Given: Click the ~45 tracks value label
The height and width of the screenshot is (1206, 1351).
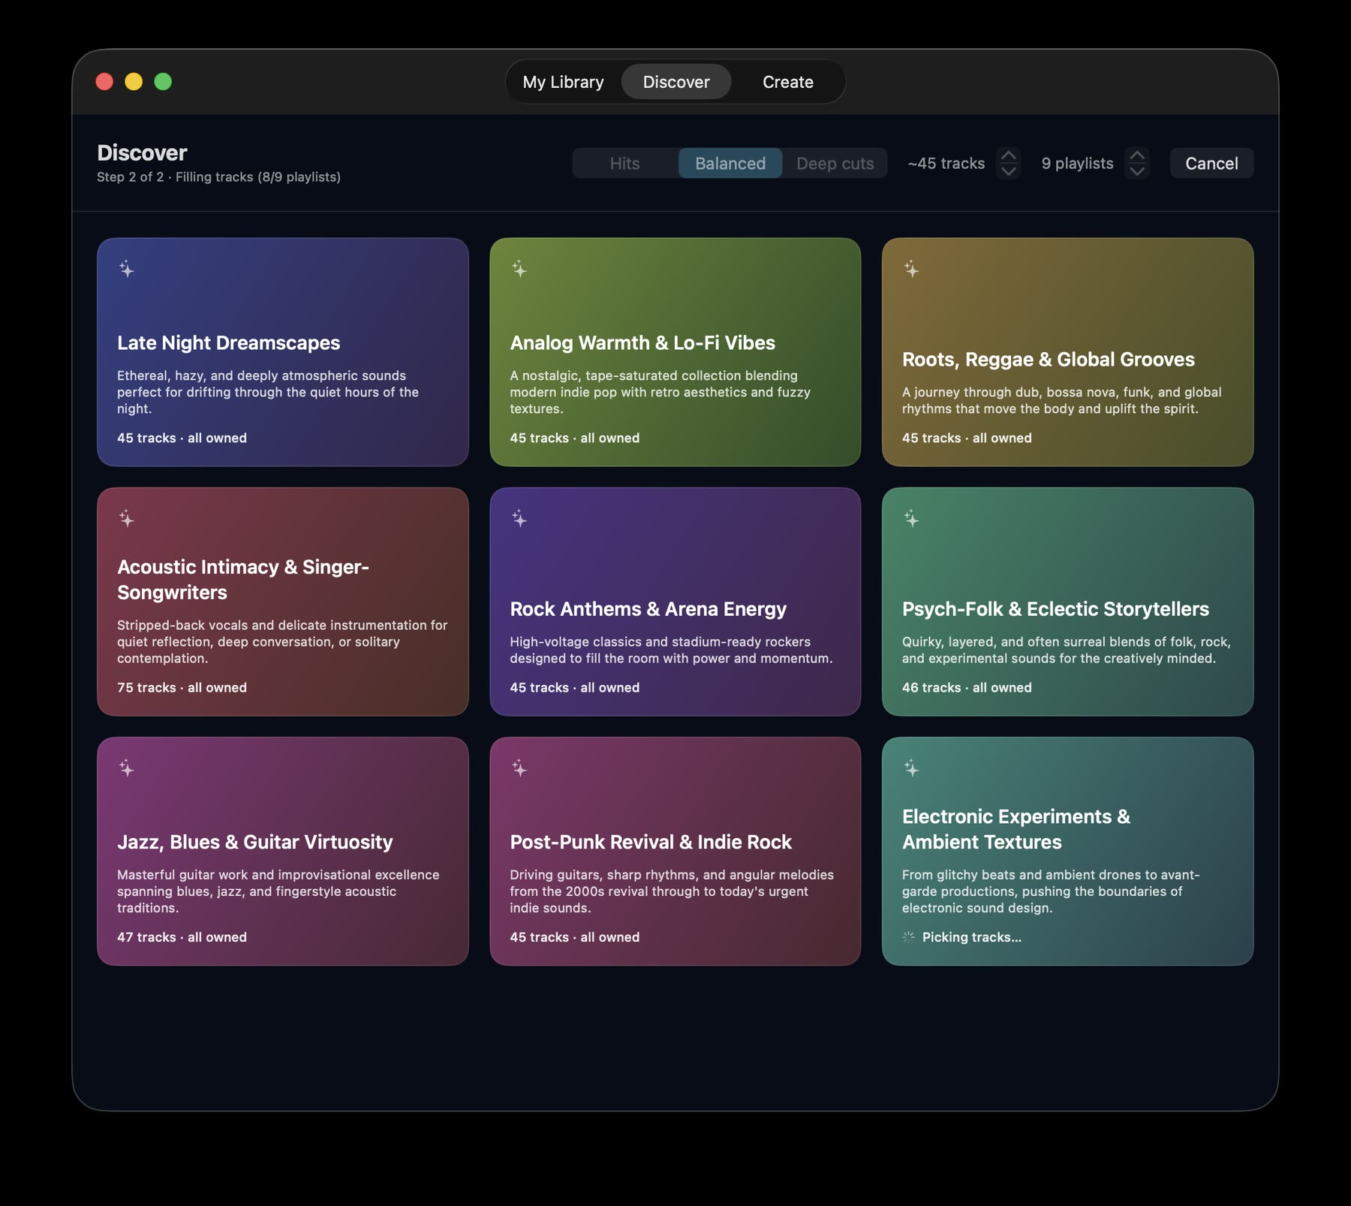Looking at the screenshot, I should pos(946,163).
